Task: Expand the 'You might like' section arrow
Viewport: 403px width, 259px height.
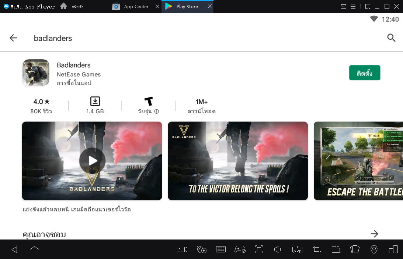Action: pyautogui.click(x=374, y=234)
